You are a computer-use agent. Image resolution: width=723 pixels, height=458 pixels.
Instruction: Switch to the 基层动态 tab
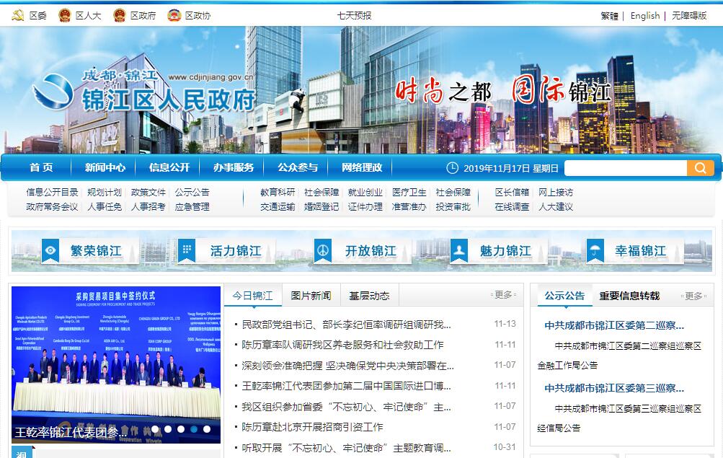(x=369, y=296)
